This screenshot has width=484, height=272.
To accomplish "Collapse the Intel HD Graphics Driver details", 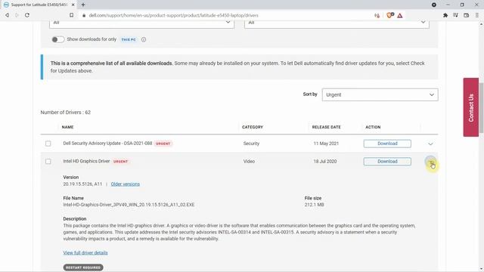I will (430, 161).
